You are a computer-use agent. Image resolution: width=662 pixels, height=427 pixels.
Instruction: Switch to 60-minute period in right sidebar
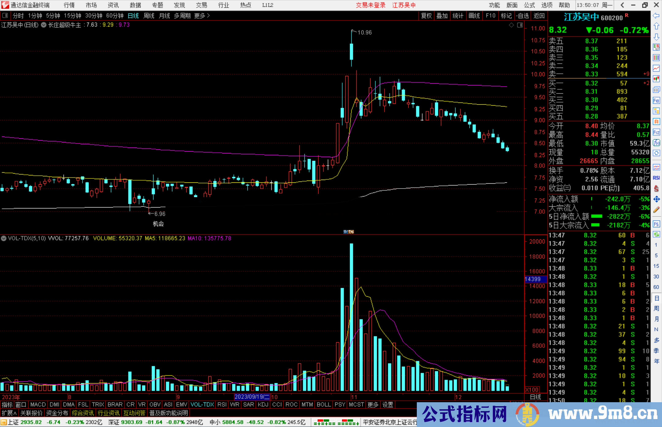click(x=656, y=287)
